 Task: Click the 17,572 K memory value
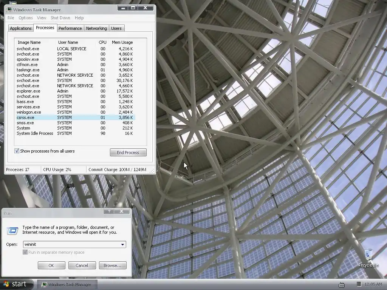[x=125, y=91]
